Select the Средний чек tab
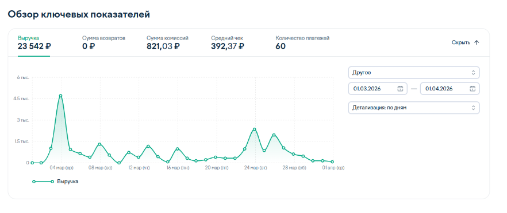 [x=228, y=42]
